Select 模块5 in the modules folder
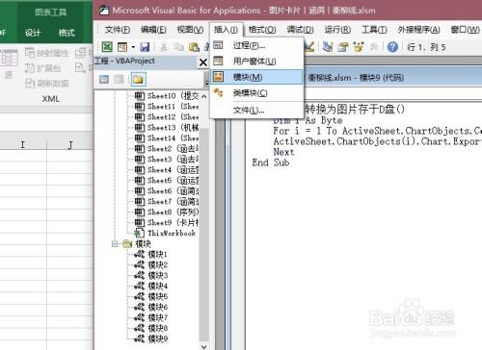The width and height of the screenshot is (482, 350). 151,296
